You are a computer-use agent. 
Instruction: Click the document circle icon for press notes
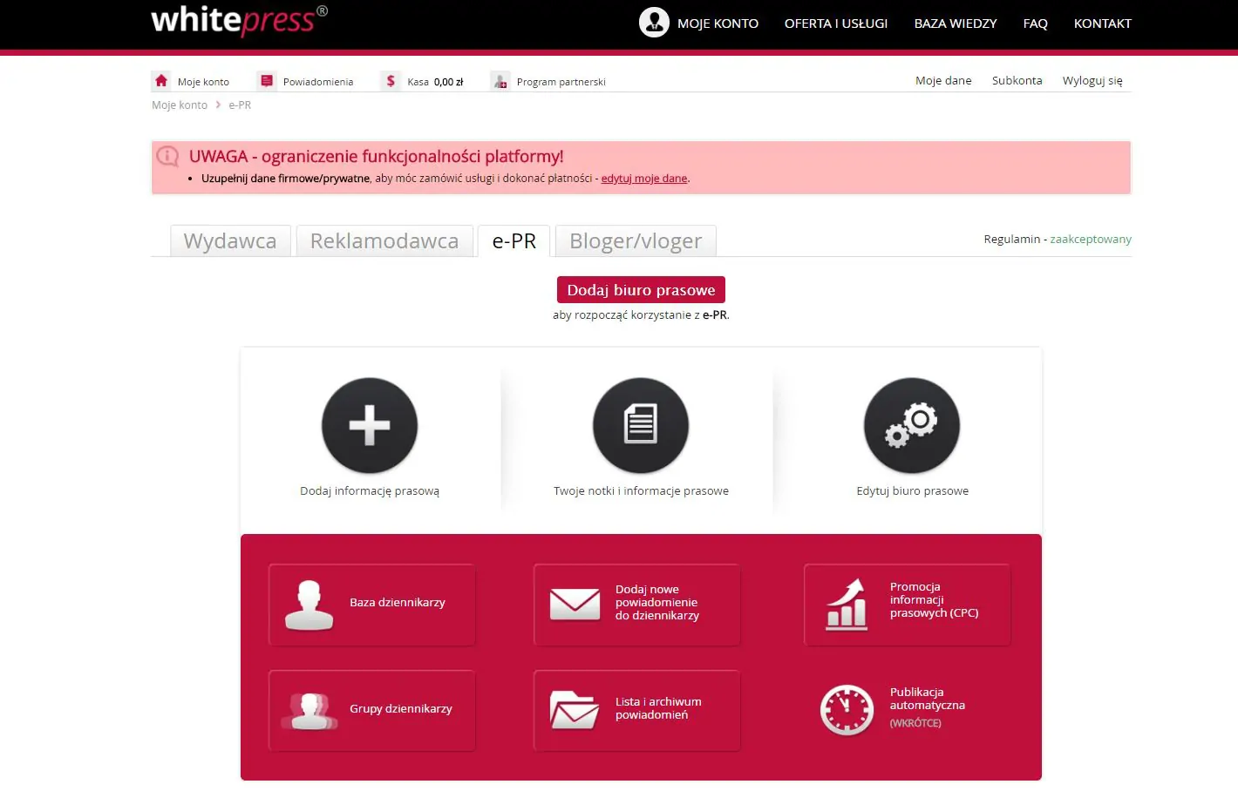641,425
